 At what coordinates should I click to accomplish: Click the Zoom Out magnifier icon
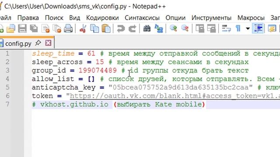click(x=185, y=28)
